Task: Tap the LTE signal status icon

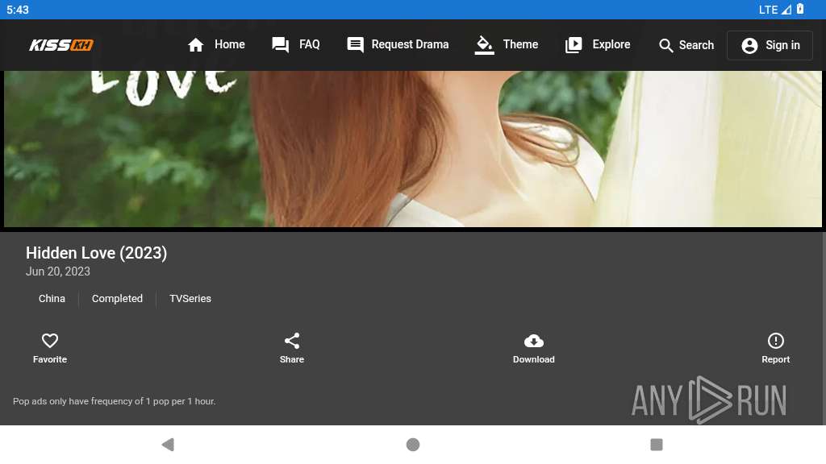Action: [x=775, y=10]
